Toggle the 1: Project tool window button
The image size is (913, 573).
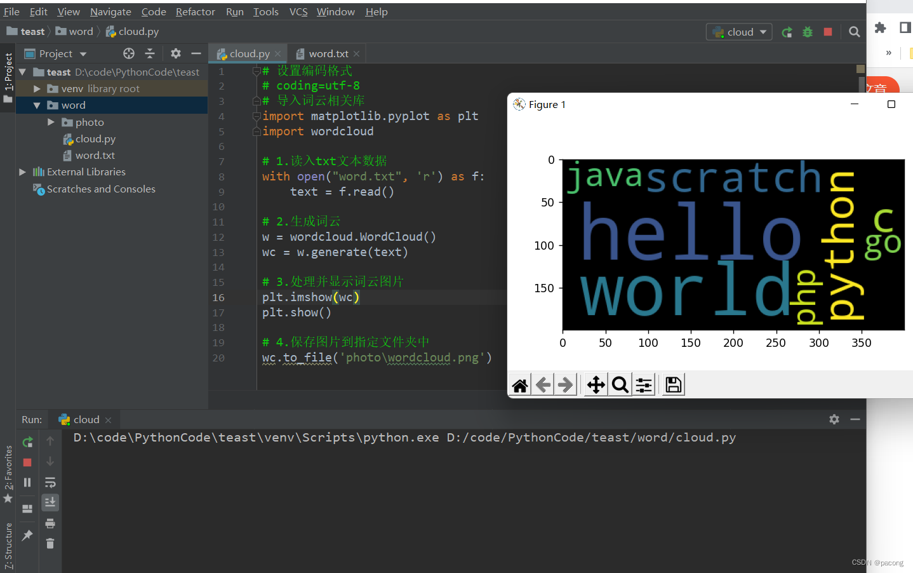point(8,78)
